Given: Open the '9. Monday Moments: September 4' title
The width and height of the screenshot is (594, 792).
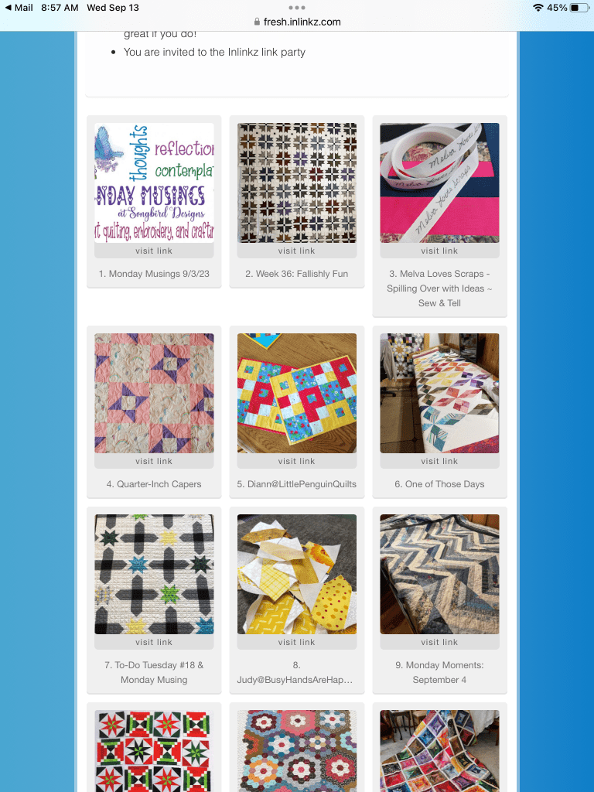Looking at the screenshot, I should tap(439, 672).
